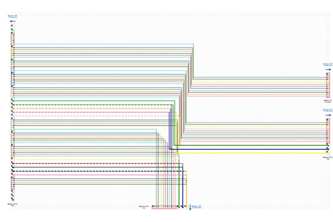
Task: Click the blue label above top-left connector
Action: (x=12, y=17)
